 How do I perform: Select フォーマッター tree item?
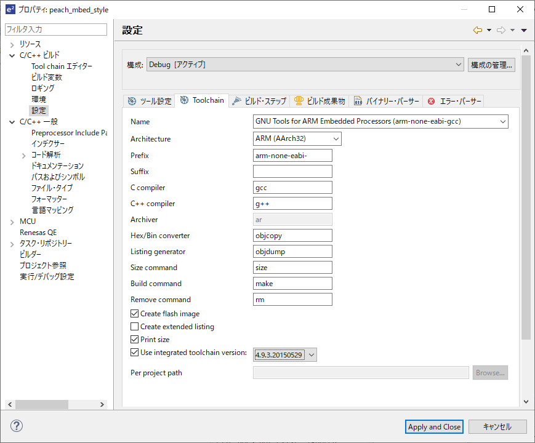(49, 199)
